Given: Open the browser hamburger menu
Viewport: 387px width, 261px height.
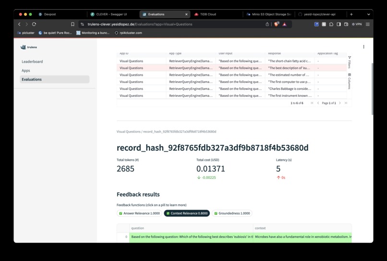Looking at the screenshot, I should [x=368, y=24].
